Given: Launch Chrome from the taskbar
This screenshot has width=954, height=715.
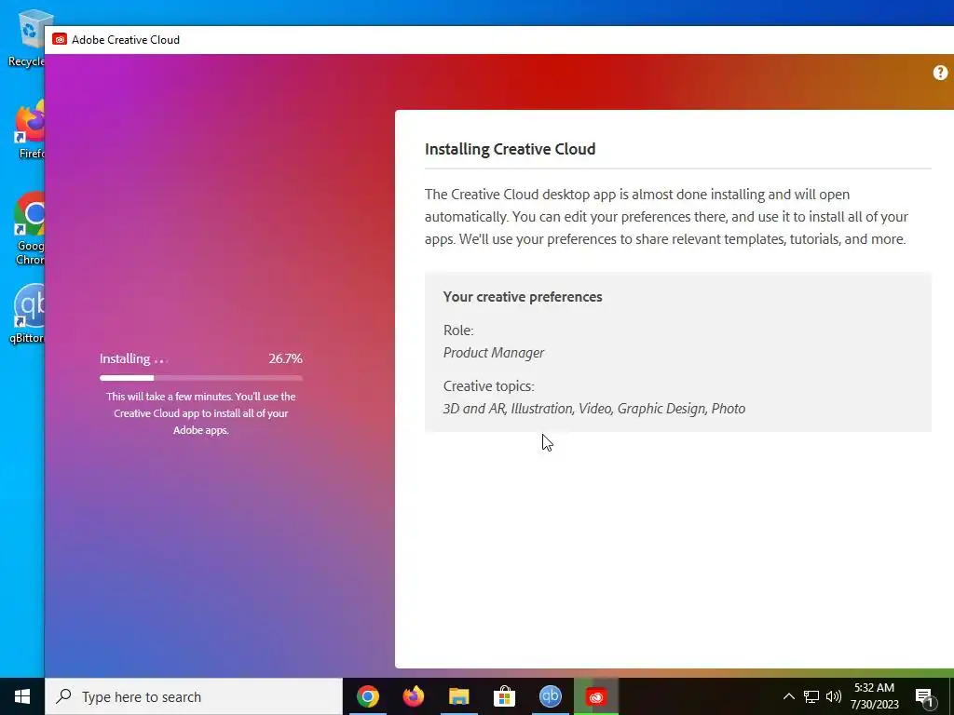Looking at the screenshot, I should coord(367,696).
